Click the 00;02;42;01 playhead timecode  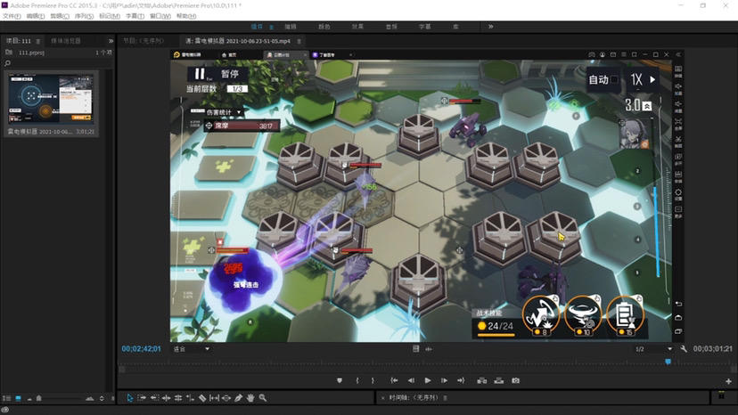[x=141, y=349]
